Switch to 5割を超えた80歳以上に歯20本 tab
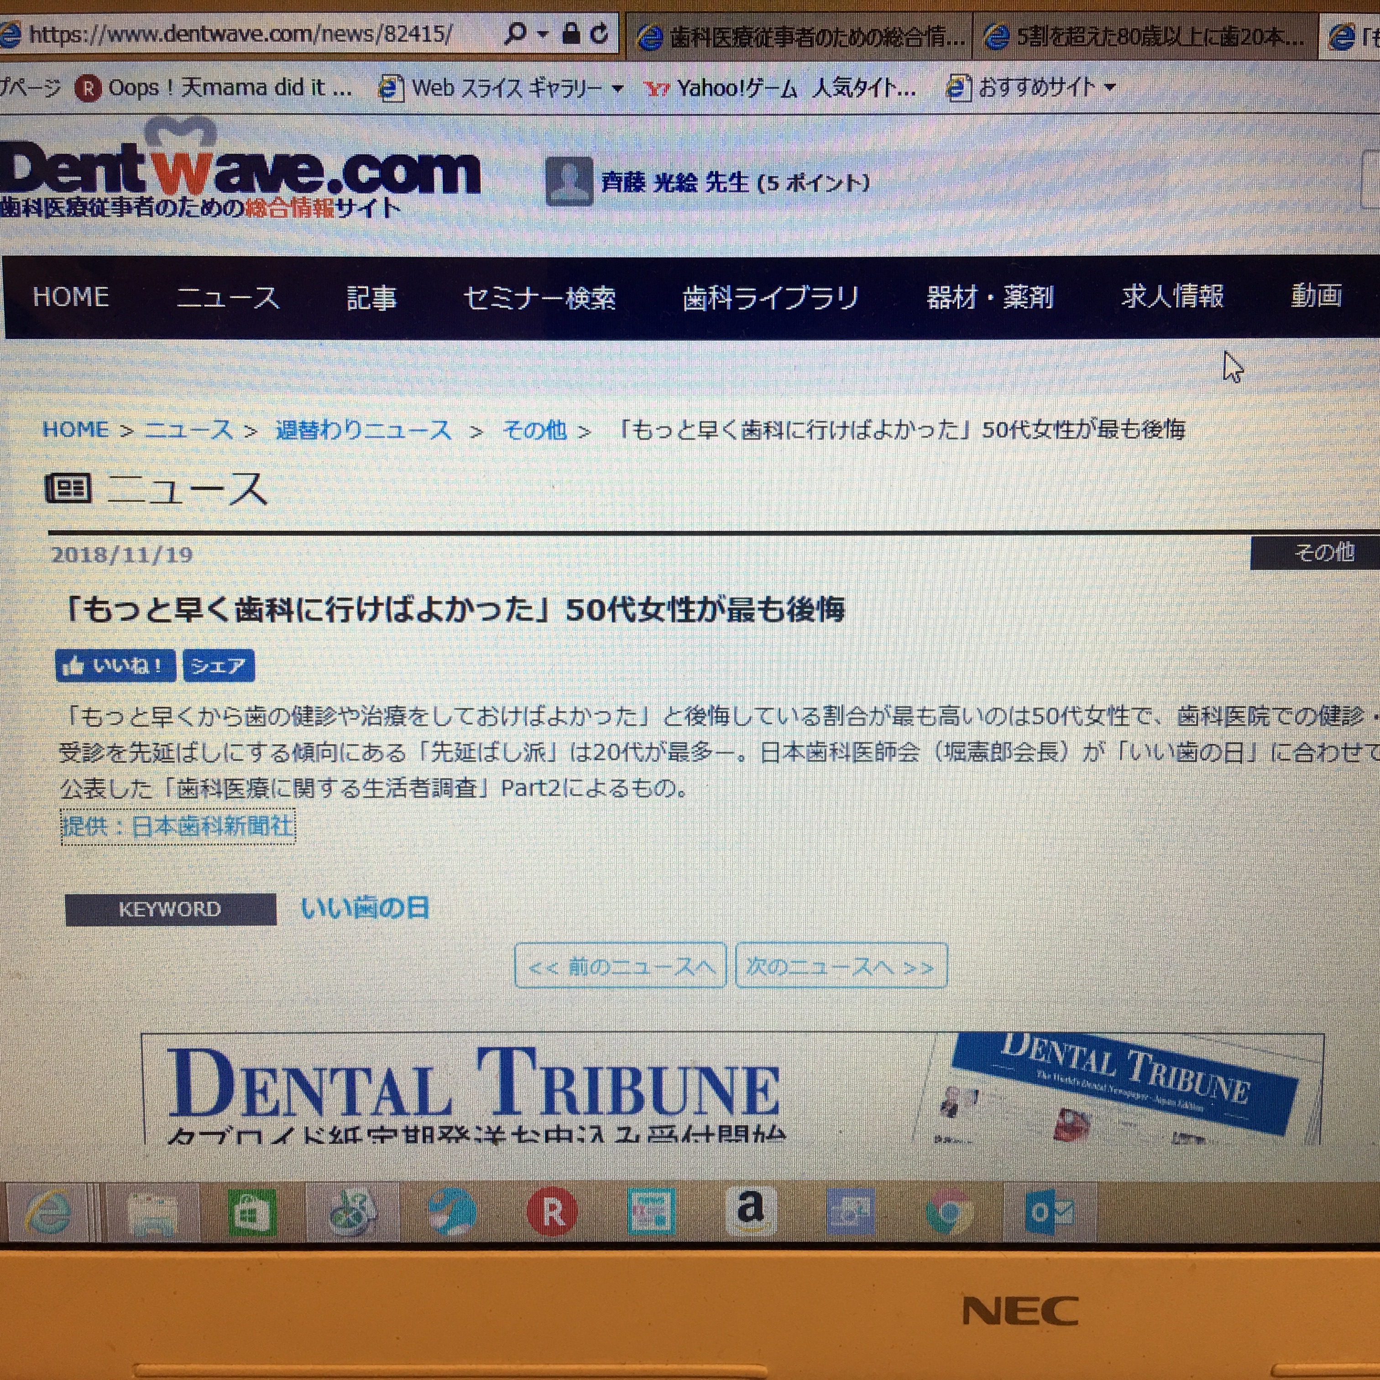The height and width of the screenshot is (1380, 1380). [x=1145, y=37]
